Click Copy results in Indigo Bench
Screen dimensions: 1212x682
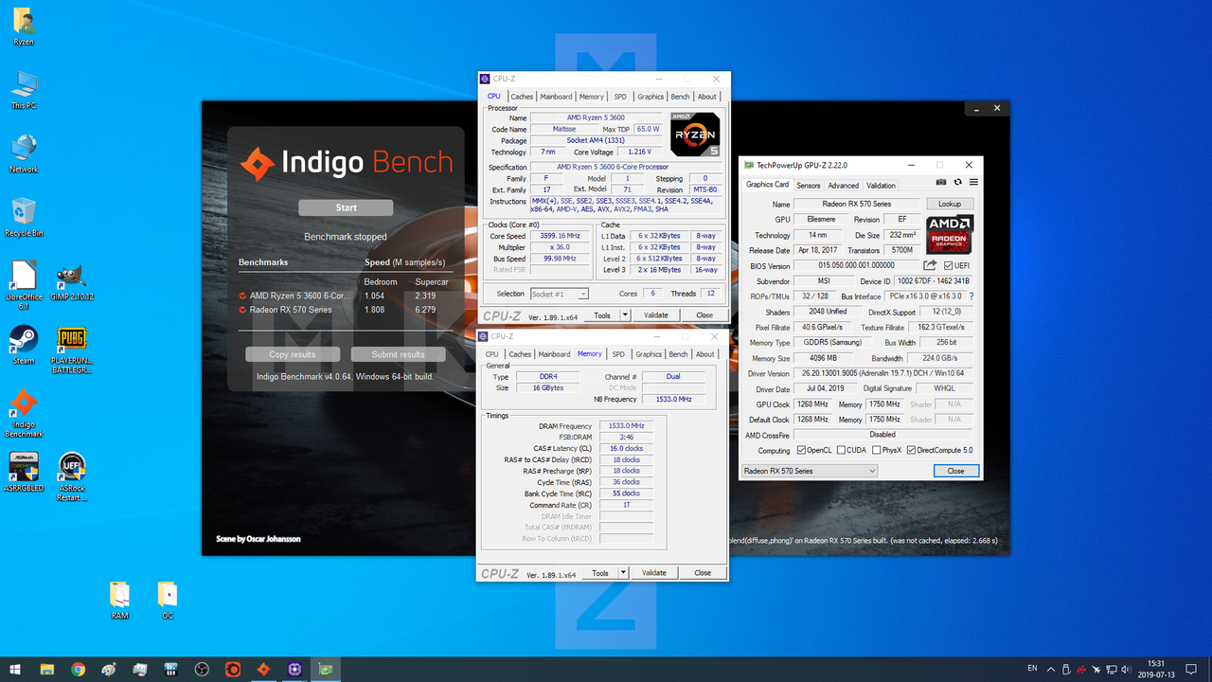(292, 354)
